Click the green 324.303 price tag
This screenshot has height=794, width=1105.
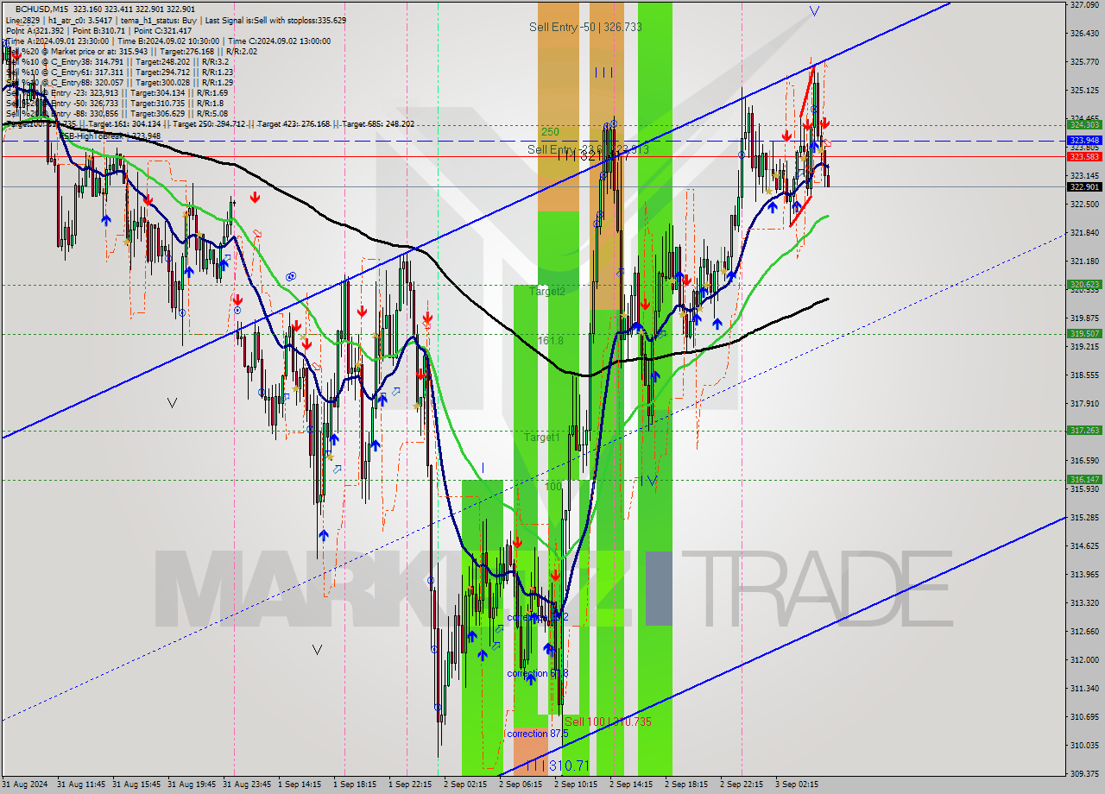[1084, 124]
